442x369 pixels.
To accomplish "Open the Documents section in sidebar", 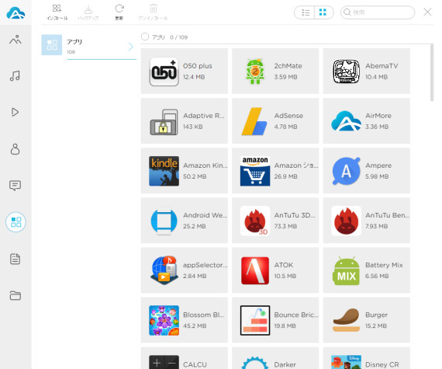I will [15, 259].
